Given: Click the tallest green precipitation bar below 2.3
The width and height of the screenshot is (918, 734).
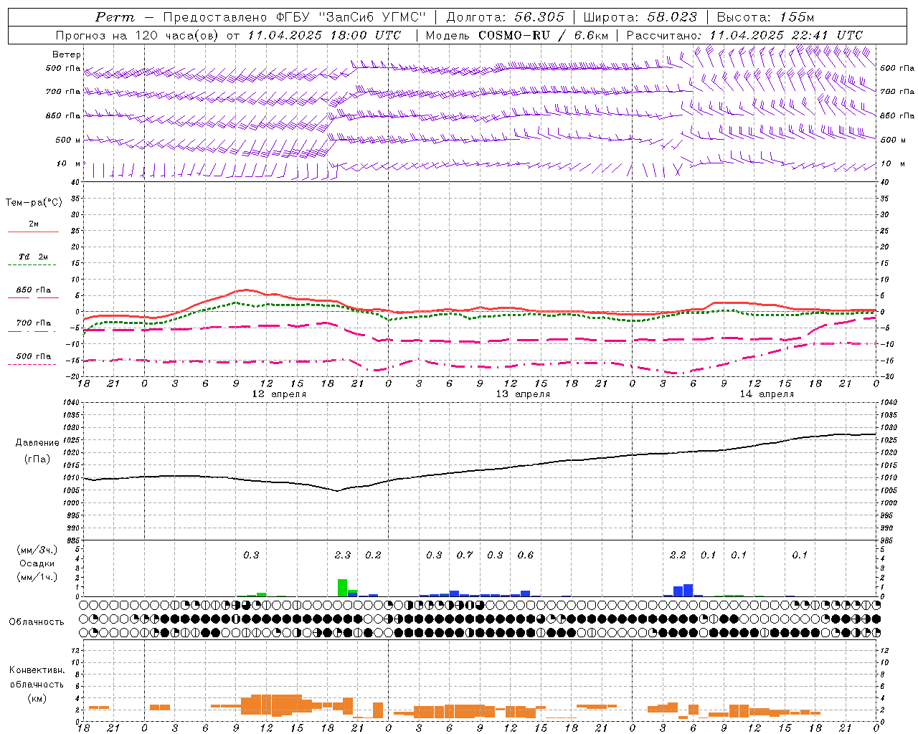Looking at the screenshot, I should [x=342, y=588].
